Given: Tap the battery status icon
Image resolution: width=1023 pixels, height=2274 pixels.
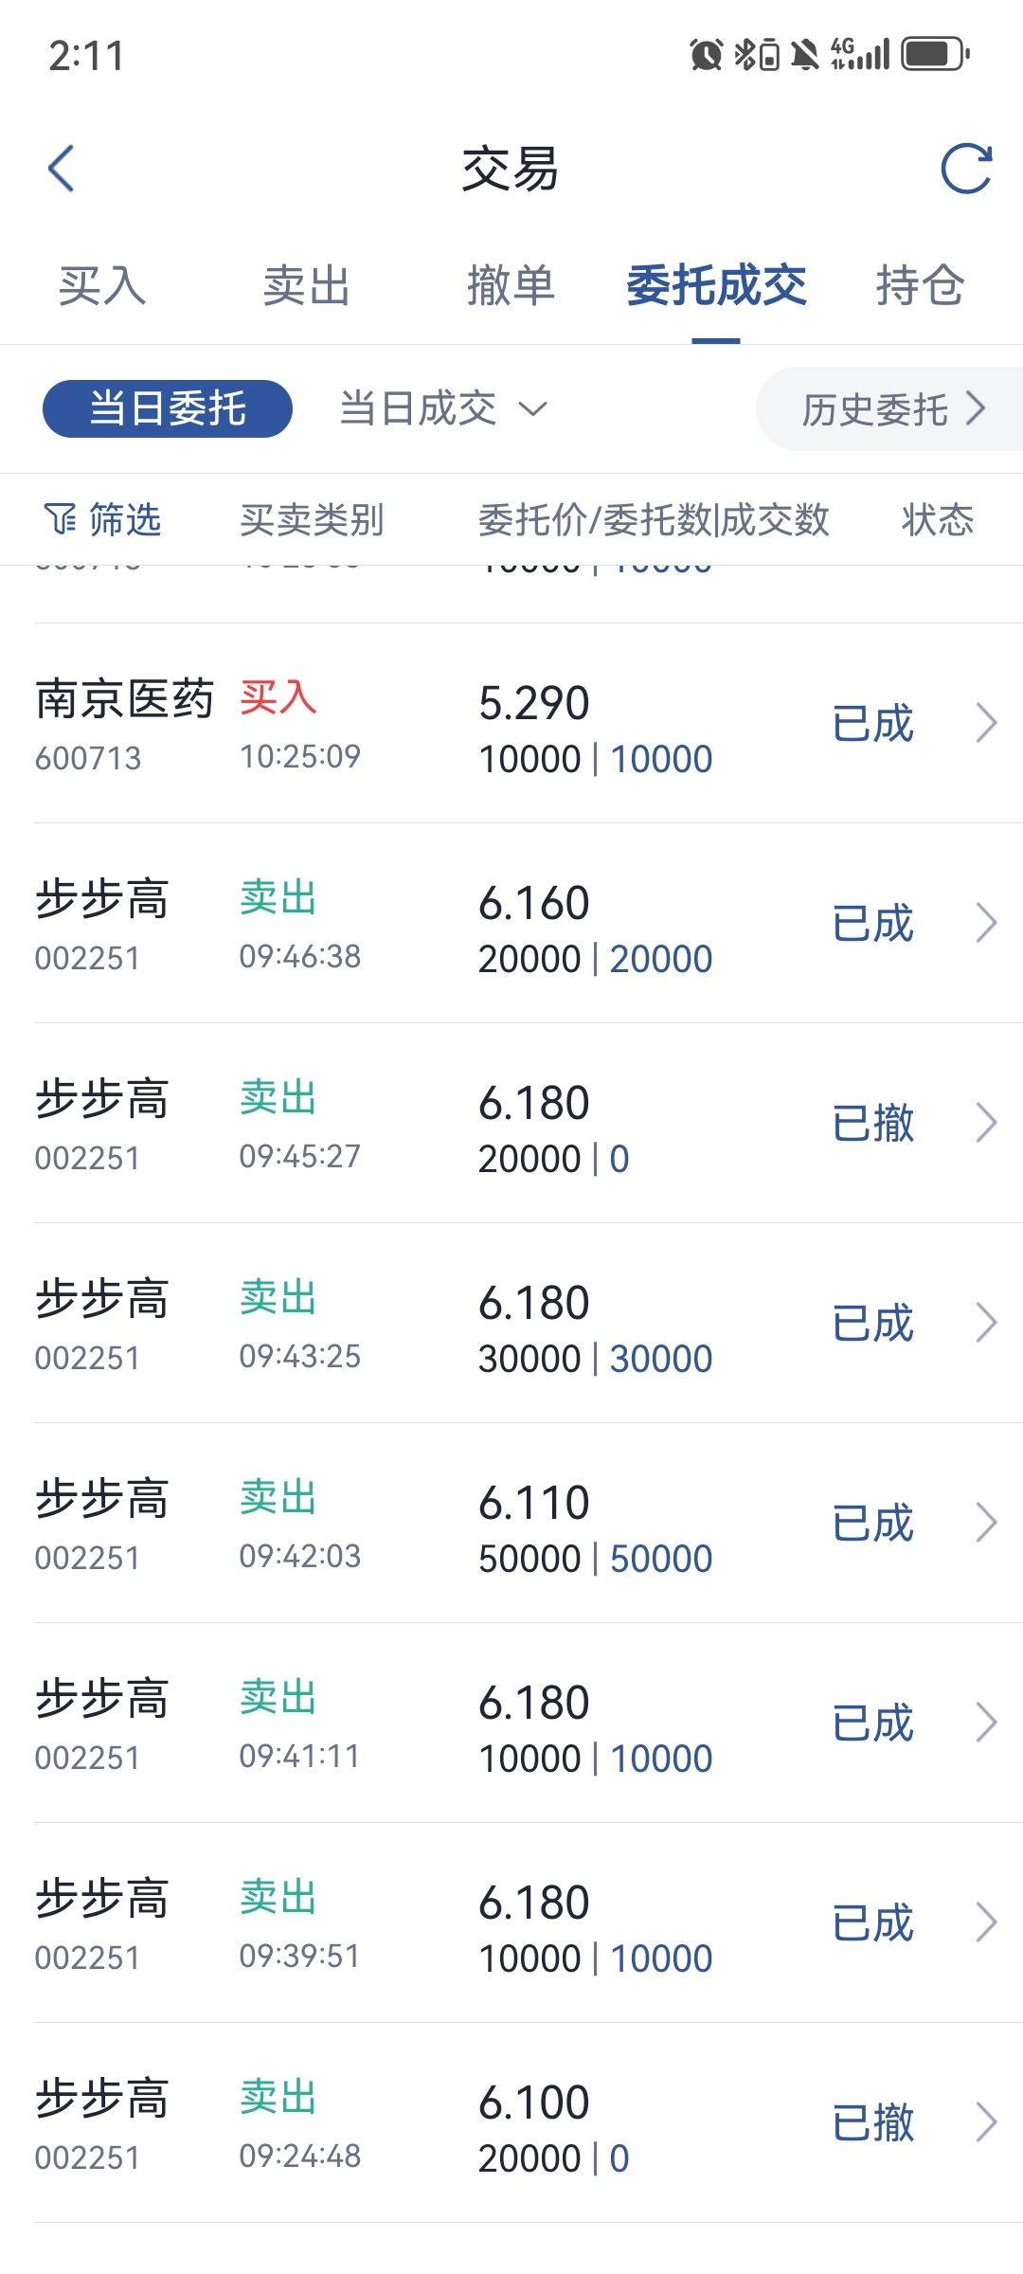Looking at the screenshot, I should tap(936, 54).
